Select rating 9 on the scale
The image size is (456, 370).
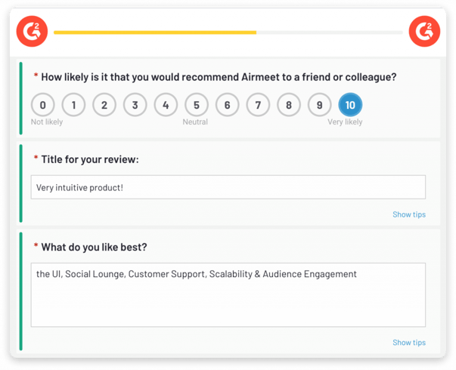tap(320, 105)
